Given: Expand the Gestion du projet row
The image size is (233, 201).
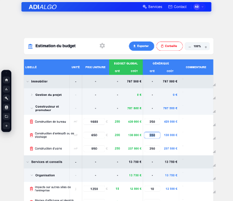Looking at the screenshot, I should tap(31, 95).
